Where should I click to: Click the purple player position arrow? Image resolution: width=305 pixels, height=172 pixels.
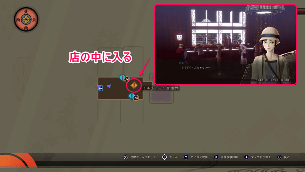tap(109, 86)
